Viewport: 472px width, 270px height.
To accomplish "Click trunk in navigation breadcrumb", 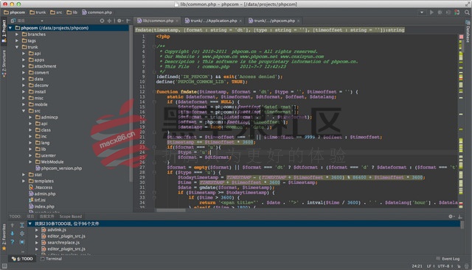I will pos(38,13).
